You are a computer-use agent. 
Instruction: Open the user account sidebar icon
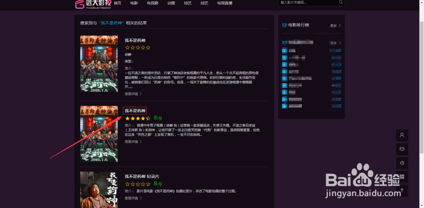(402, 135)
